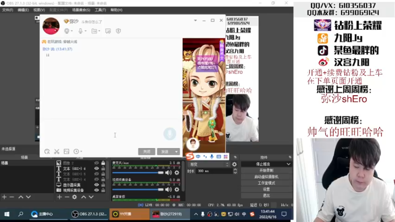Mute the 麦克风/Aux speaker icon
This screenshot has height=222, width=395.
coord(168,173)
